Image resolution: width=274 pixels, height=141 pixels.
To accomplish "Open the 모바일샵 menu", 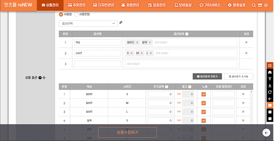I will click(183, 5).
